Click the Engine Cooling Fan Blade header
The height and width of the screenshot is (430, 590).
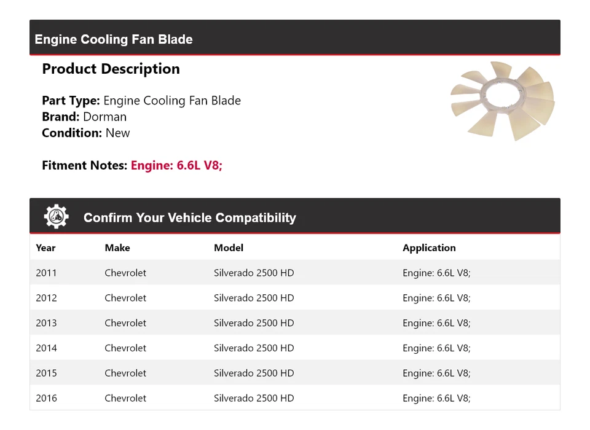pos(114,39)
